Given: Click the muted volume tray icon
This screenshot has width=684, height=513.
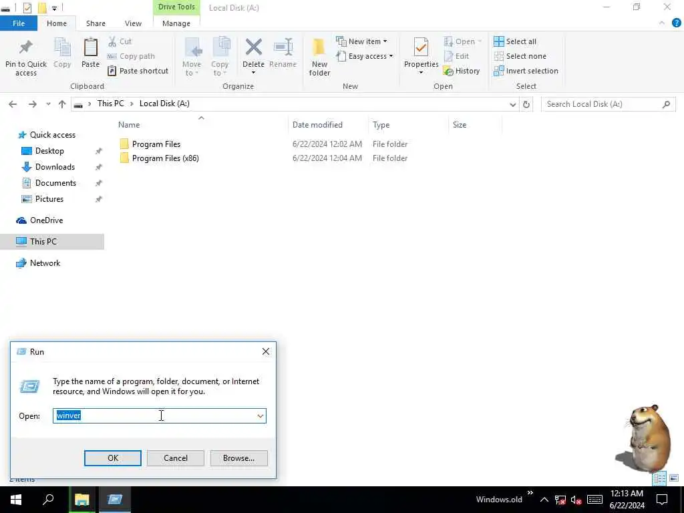Looking at the screenshot, I should click(x=576, y=500).
